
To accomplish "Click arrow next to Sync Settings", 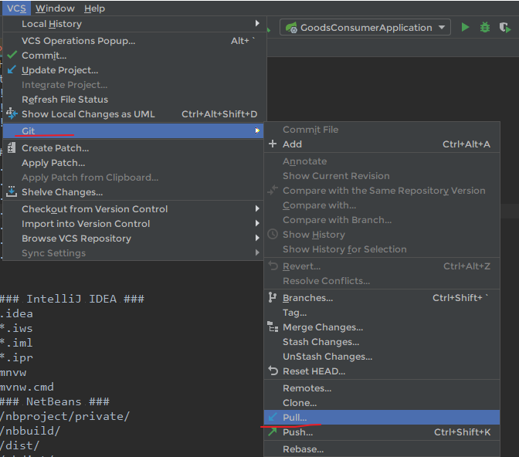I will click(x=257, y=252).
